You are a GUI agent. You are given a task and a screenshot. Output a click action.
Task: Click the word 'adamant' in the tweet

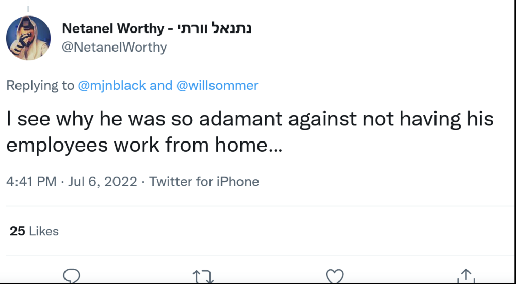(x=241, y=120)
